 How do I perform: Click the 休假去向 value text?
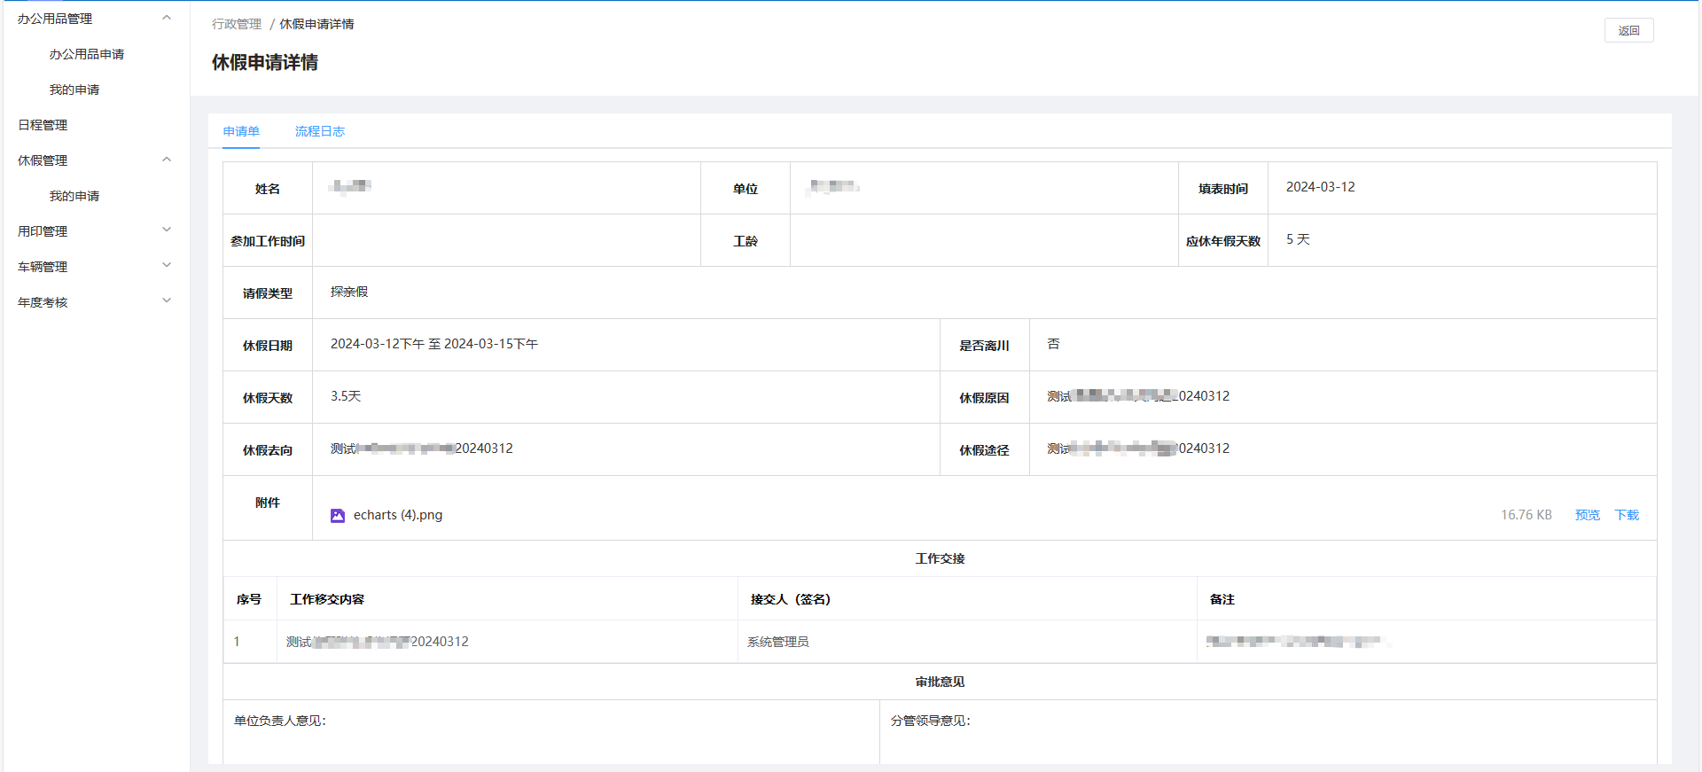[422, 448]
